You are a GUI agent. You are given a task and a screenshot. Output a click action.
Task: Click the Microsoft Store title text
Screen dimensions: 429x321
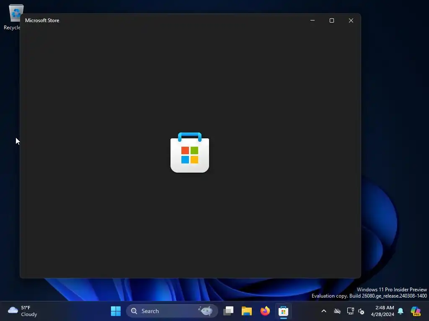click(42, 20)
